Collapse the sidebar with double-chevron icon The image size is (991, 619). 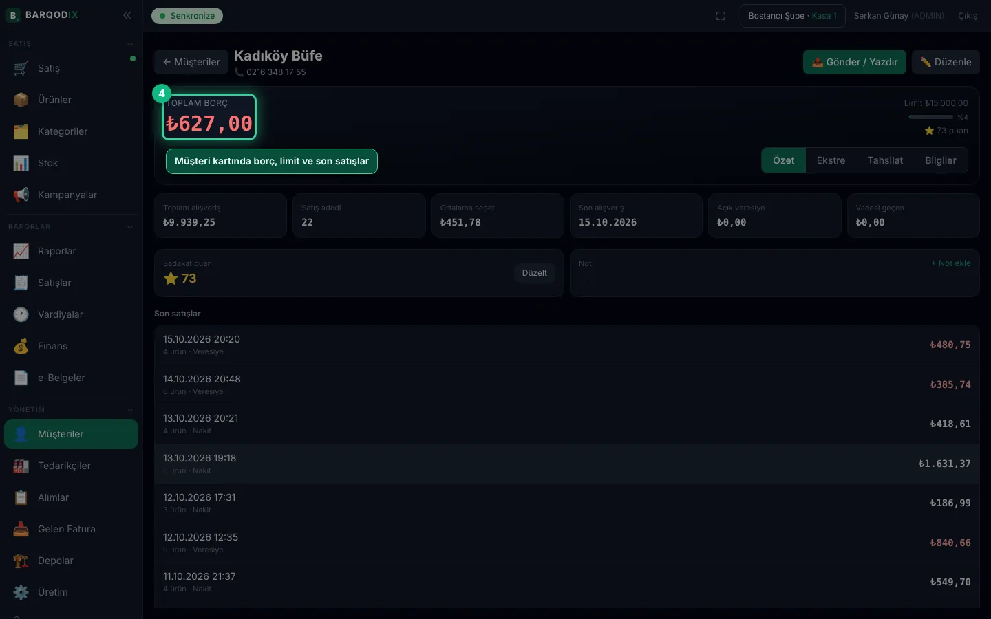click(127, 15)
